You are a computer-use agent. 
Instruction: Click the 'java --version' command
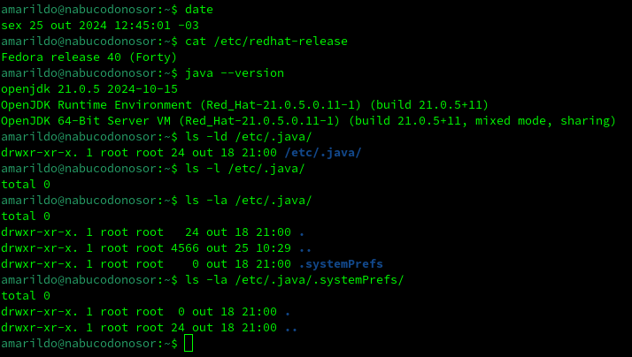pos(235,72)
